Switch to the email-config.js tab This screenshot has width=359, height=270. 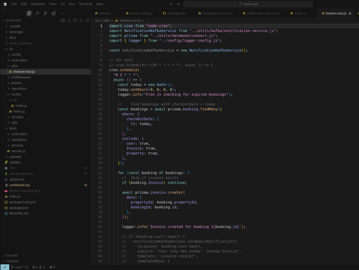[141, 13]
